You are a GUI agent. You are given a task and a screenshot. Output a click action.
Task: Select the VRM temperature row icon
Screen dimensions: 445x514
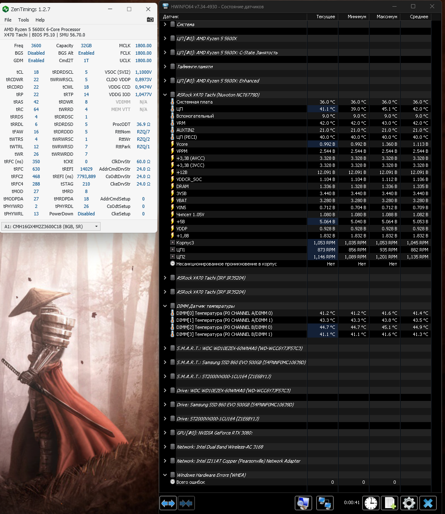pyautogui.click(x=173, y=123)
